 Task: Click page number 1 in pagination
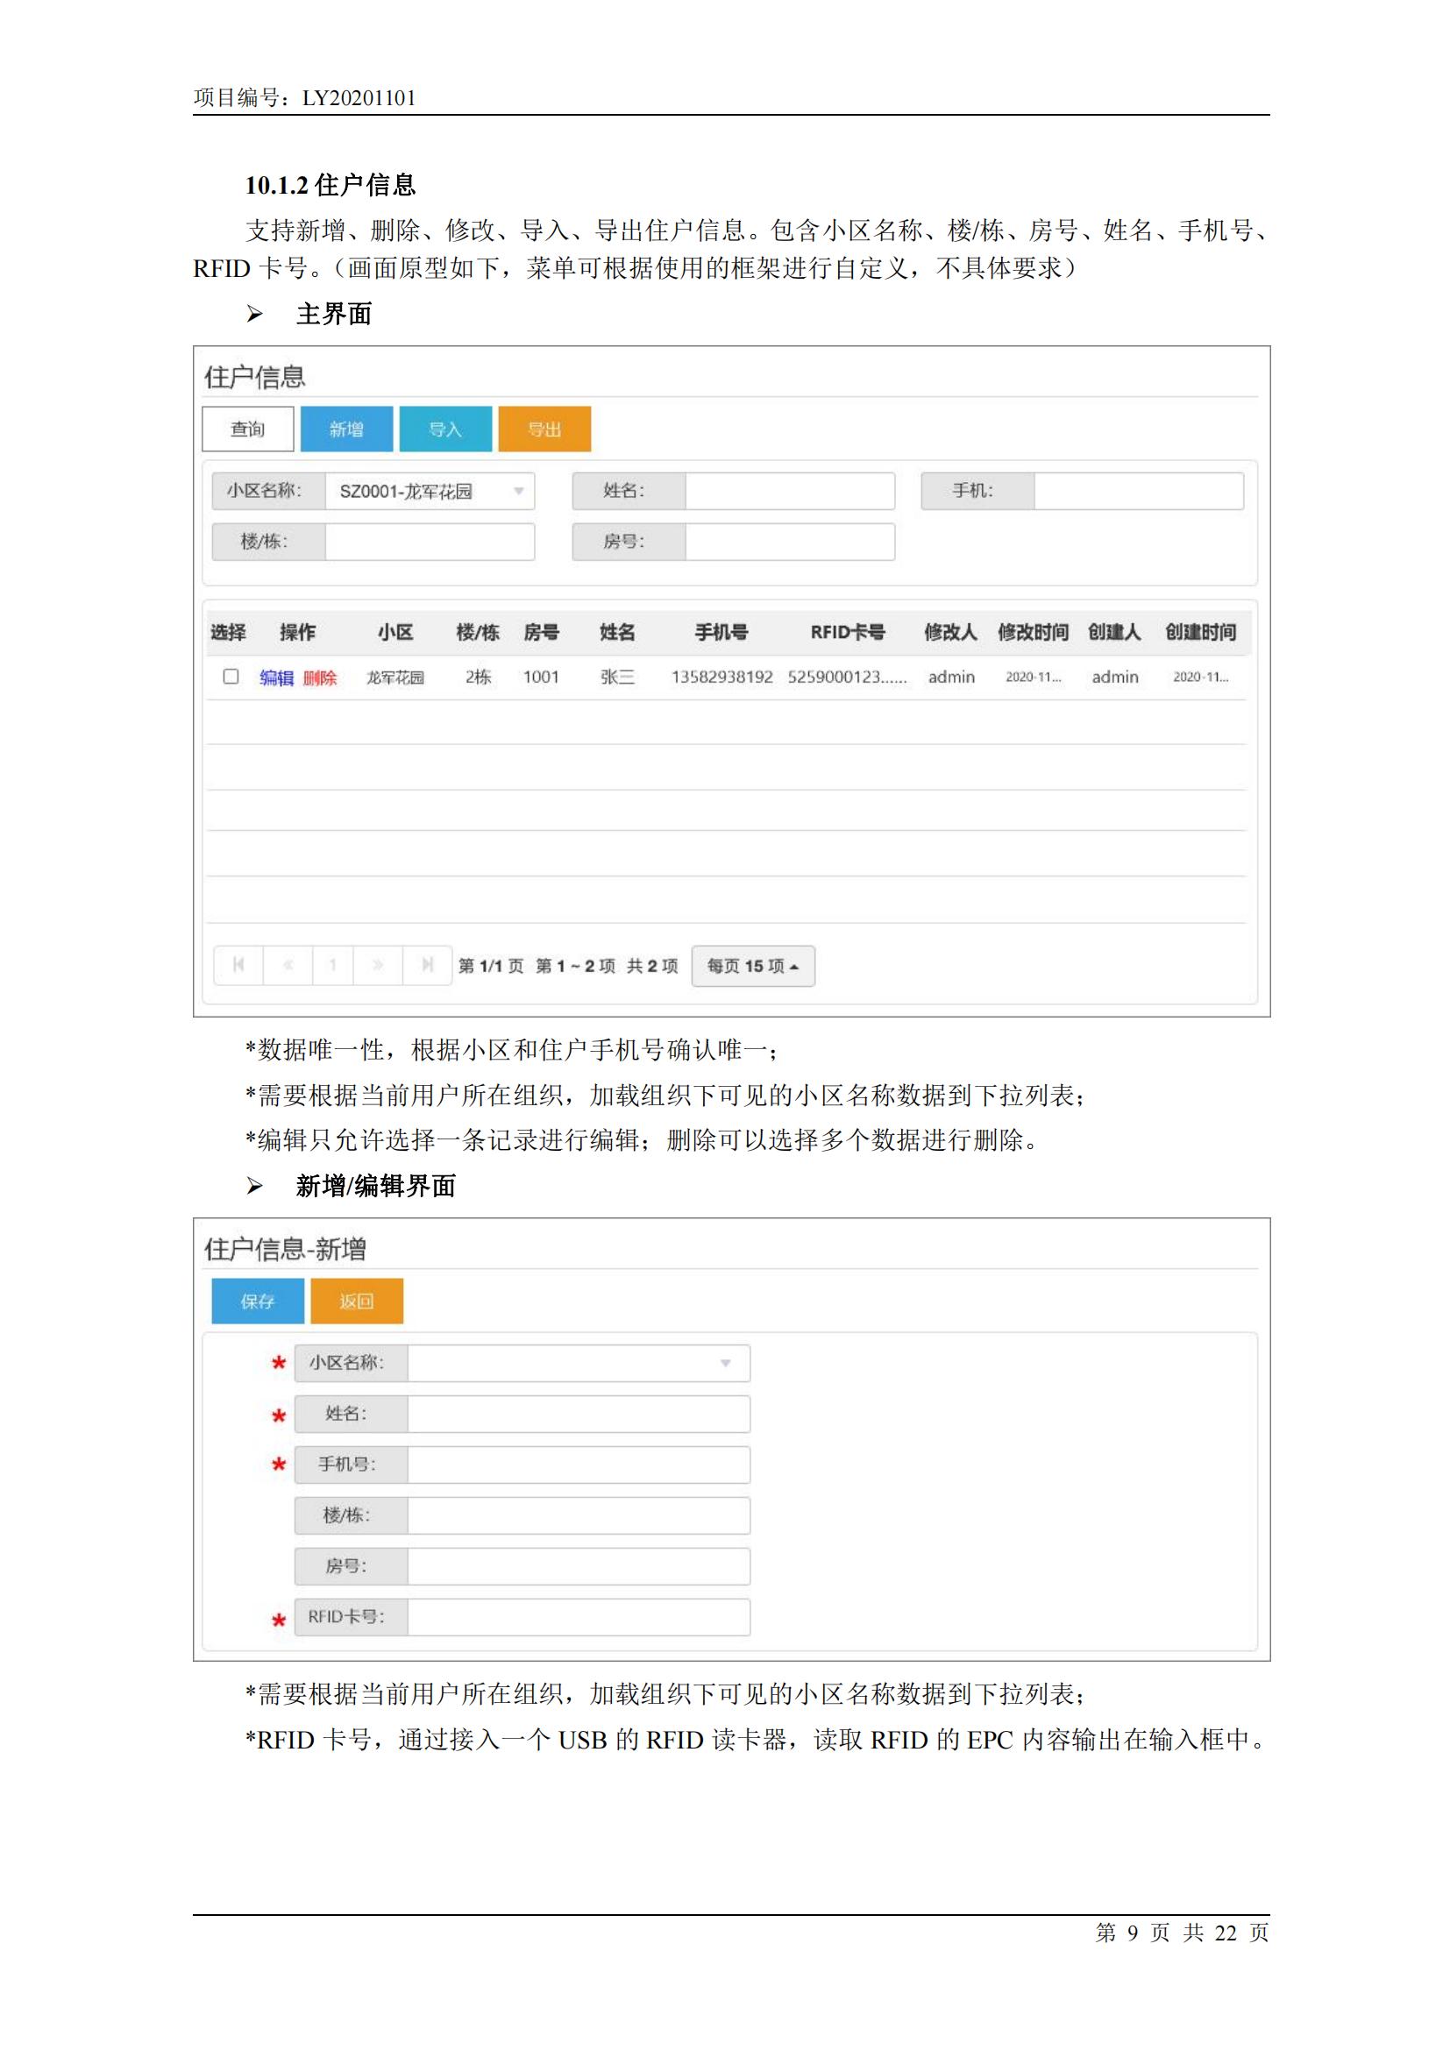pos(333,965)
